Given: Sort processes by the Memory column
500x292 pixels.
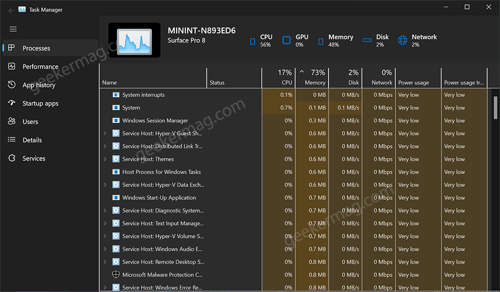Looking at the screenshot, I should 312,78.
